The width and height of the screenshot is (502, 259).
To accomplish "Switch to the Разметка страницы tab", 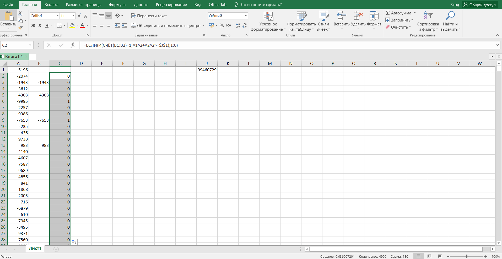I will [84, 5].
